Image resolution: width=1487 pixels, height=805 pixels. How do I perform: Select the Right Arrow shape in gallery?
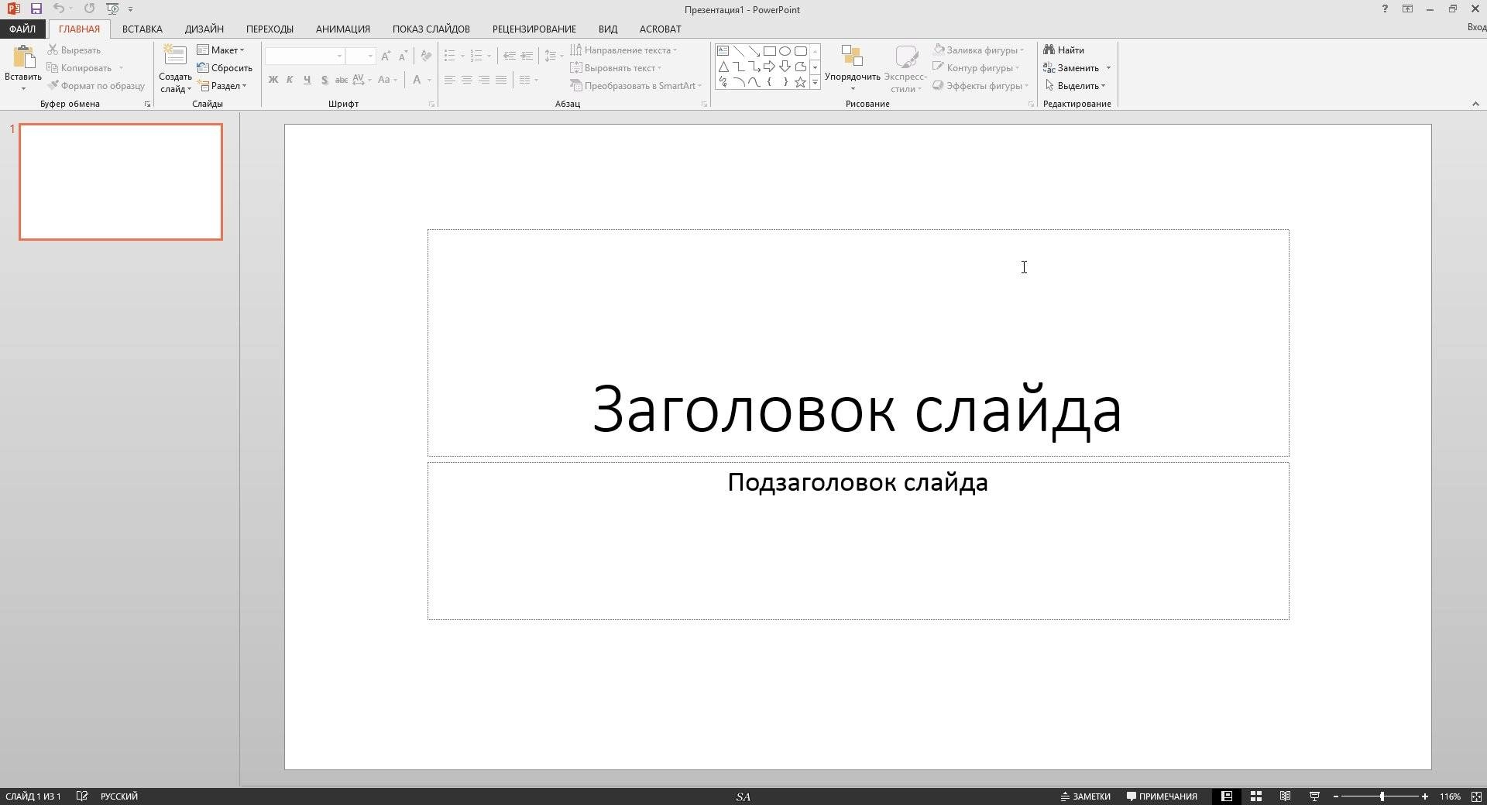coord(769,67)
